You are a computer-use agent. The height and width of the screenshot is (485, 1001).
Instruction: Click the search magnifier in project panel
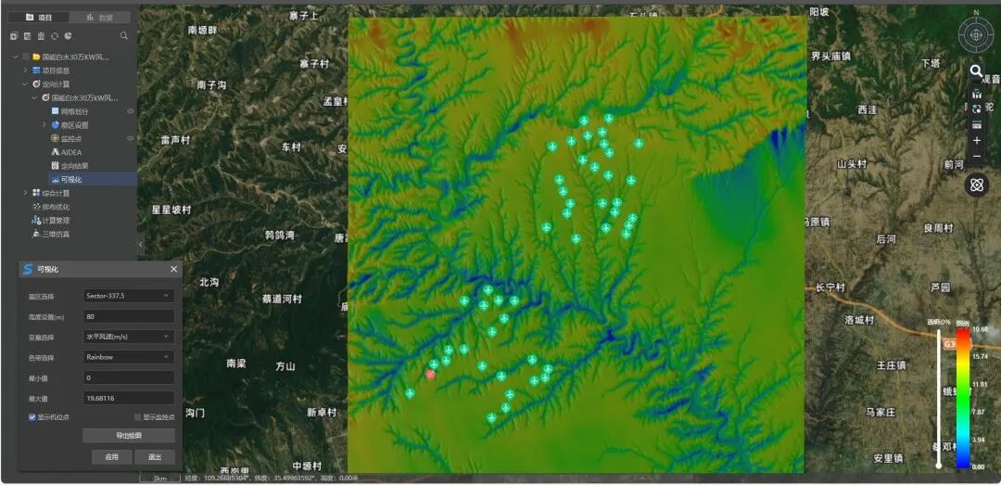124,36
